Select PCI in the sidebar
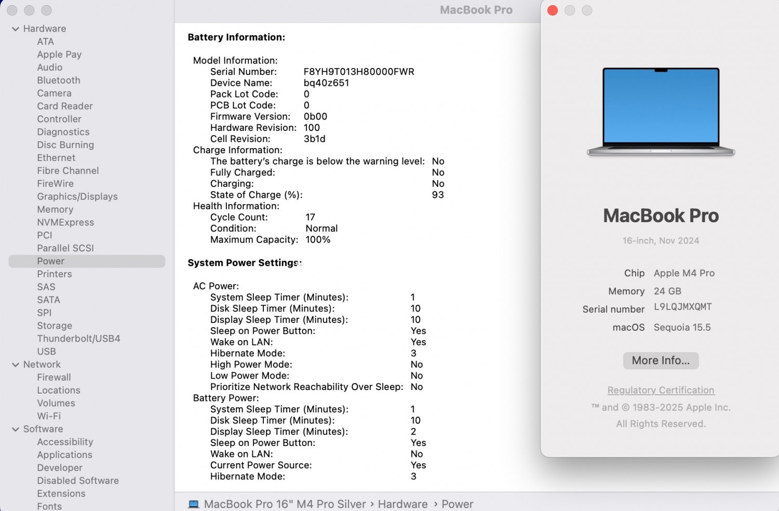The height and width of the screenshot is (511, 779). pos(45,235)
